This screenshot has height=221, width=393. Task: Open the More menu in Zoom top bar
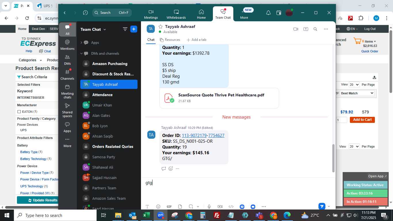(244, 14)
